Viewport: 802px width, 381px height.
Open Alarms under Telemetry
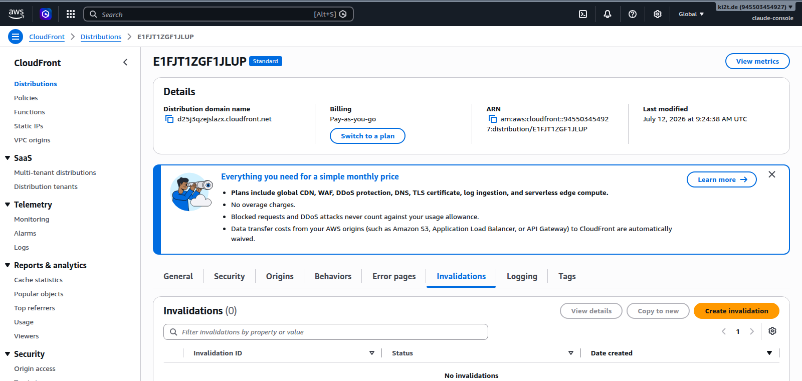click(x=25, y=233)
